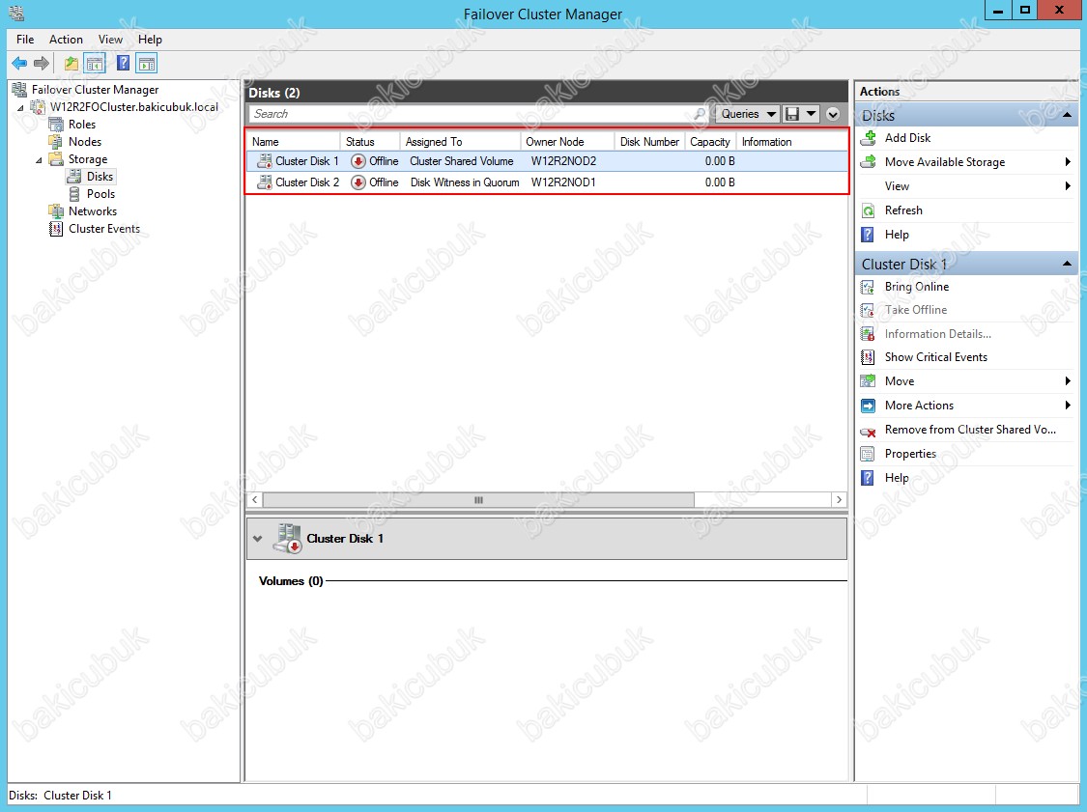Sort by the Disk Number column header
Viewport: 1087px width, 812px height.
click(x=649, y=142)
